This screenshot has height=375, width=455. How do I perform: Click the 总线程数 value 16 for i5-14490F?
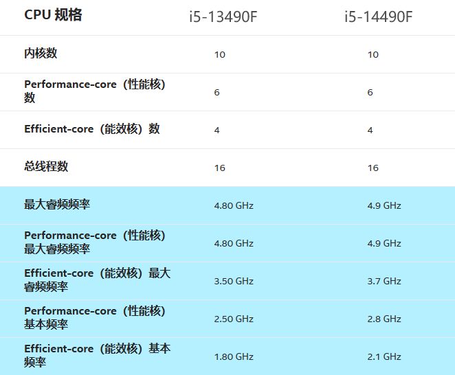pos(373,168)
